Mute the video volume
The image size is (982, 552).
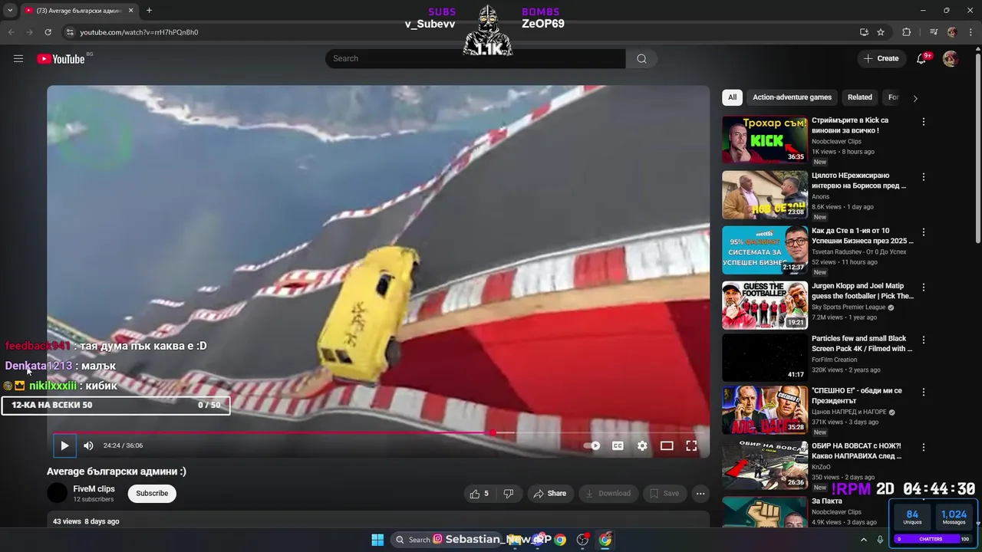pyautogui.click(x=88, y=445)
